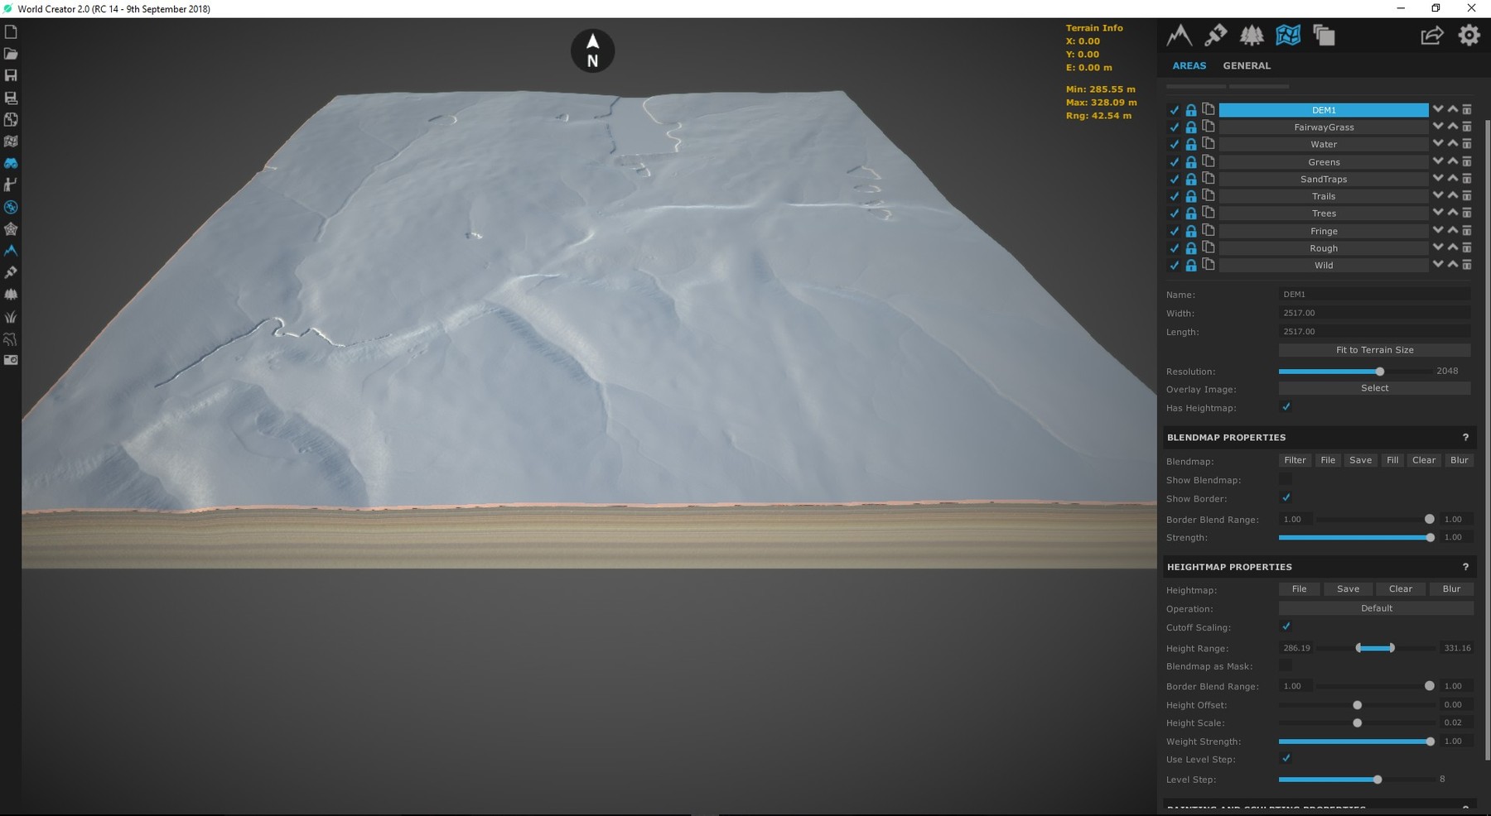Click the Save As double-disk icon
Screen dimensions: 1491x816
click(11, 98)
